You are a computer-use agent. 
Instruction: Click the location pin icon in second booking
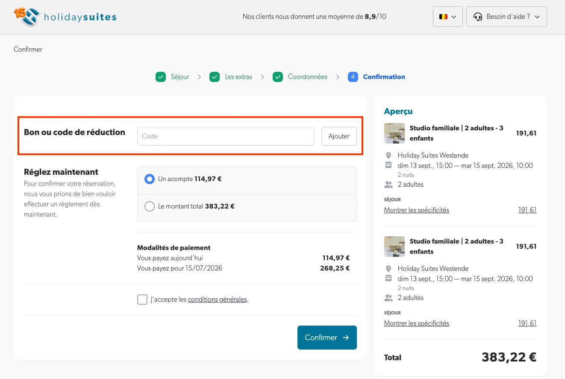pos(388,269)
